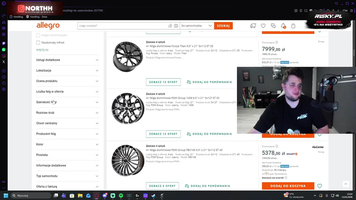Open the Handling bookmark
Screen dimensions: 356x200
[x=16, y=17]
